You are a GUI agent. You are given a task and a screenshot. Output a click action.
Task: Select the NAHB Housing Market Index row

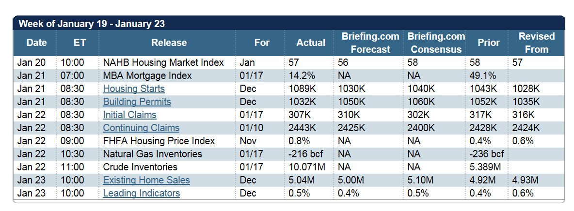coord(289,62)
